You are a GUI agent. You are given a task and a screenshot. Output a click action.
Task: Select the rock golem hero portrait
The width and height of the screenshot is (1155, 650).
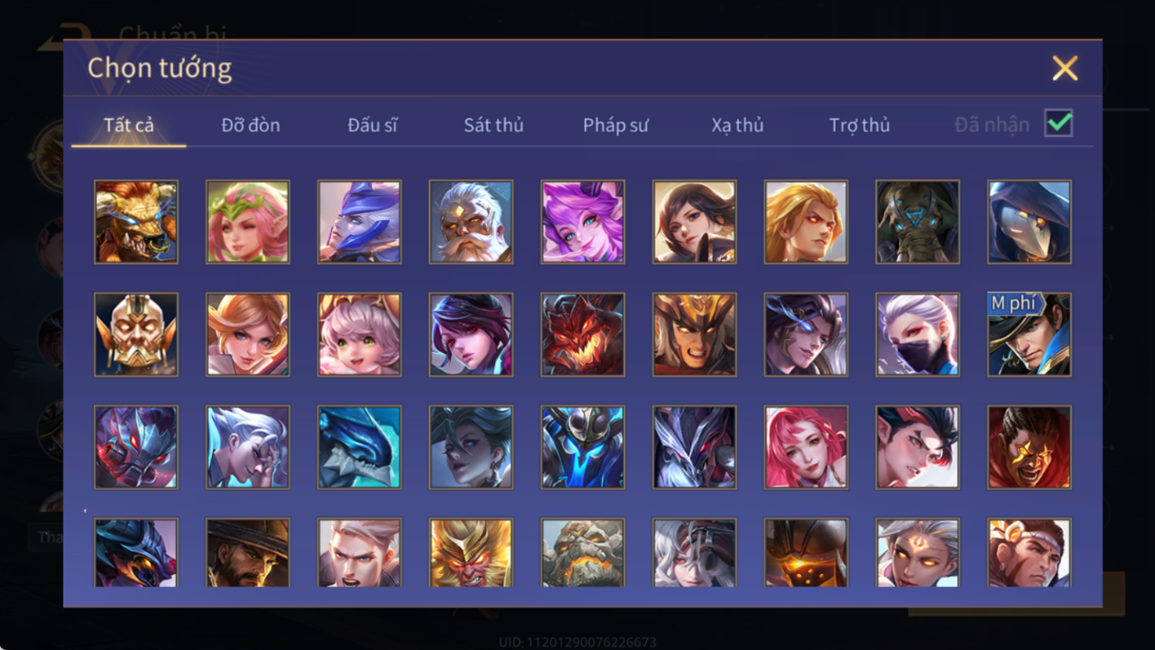click(583, 552)
